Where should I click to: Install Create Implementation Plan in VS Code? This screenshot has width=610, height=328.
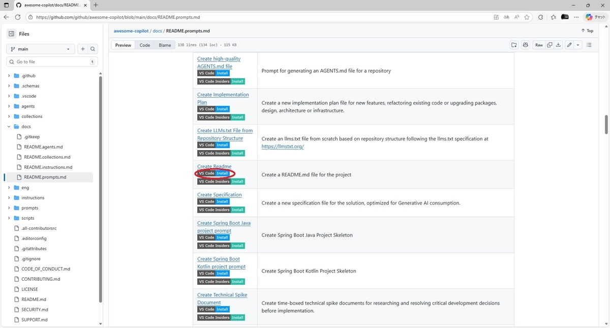(x=213, y=109)
